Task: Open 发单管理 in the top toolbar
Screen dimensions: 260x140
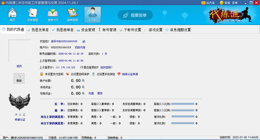Action: pyautogui.click(x=32, y=14)
